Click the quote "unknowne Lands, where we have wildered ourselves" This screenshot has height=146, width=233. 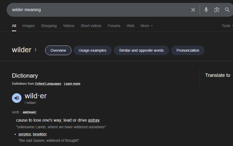tap(61, 127)
